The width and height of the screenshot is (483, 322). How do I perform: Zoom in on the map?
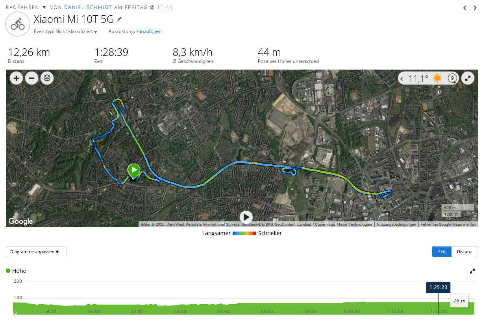[16, 78]
